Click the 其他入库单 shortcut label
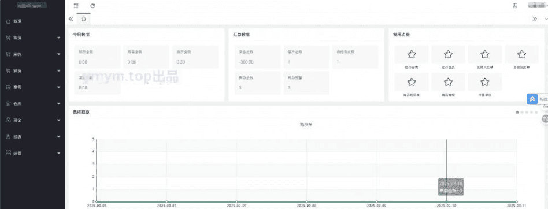The image size is (548, 209). click(x=485, y=67)
